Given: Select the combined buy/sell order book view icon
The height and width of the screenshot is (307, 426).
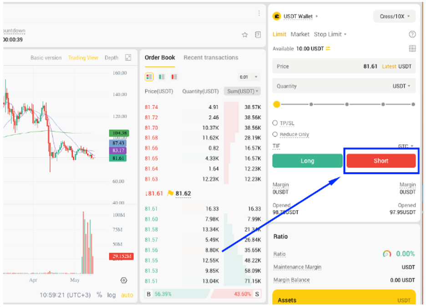Looking at the screenshot, I should (x=149, y=77).
